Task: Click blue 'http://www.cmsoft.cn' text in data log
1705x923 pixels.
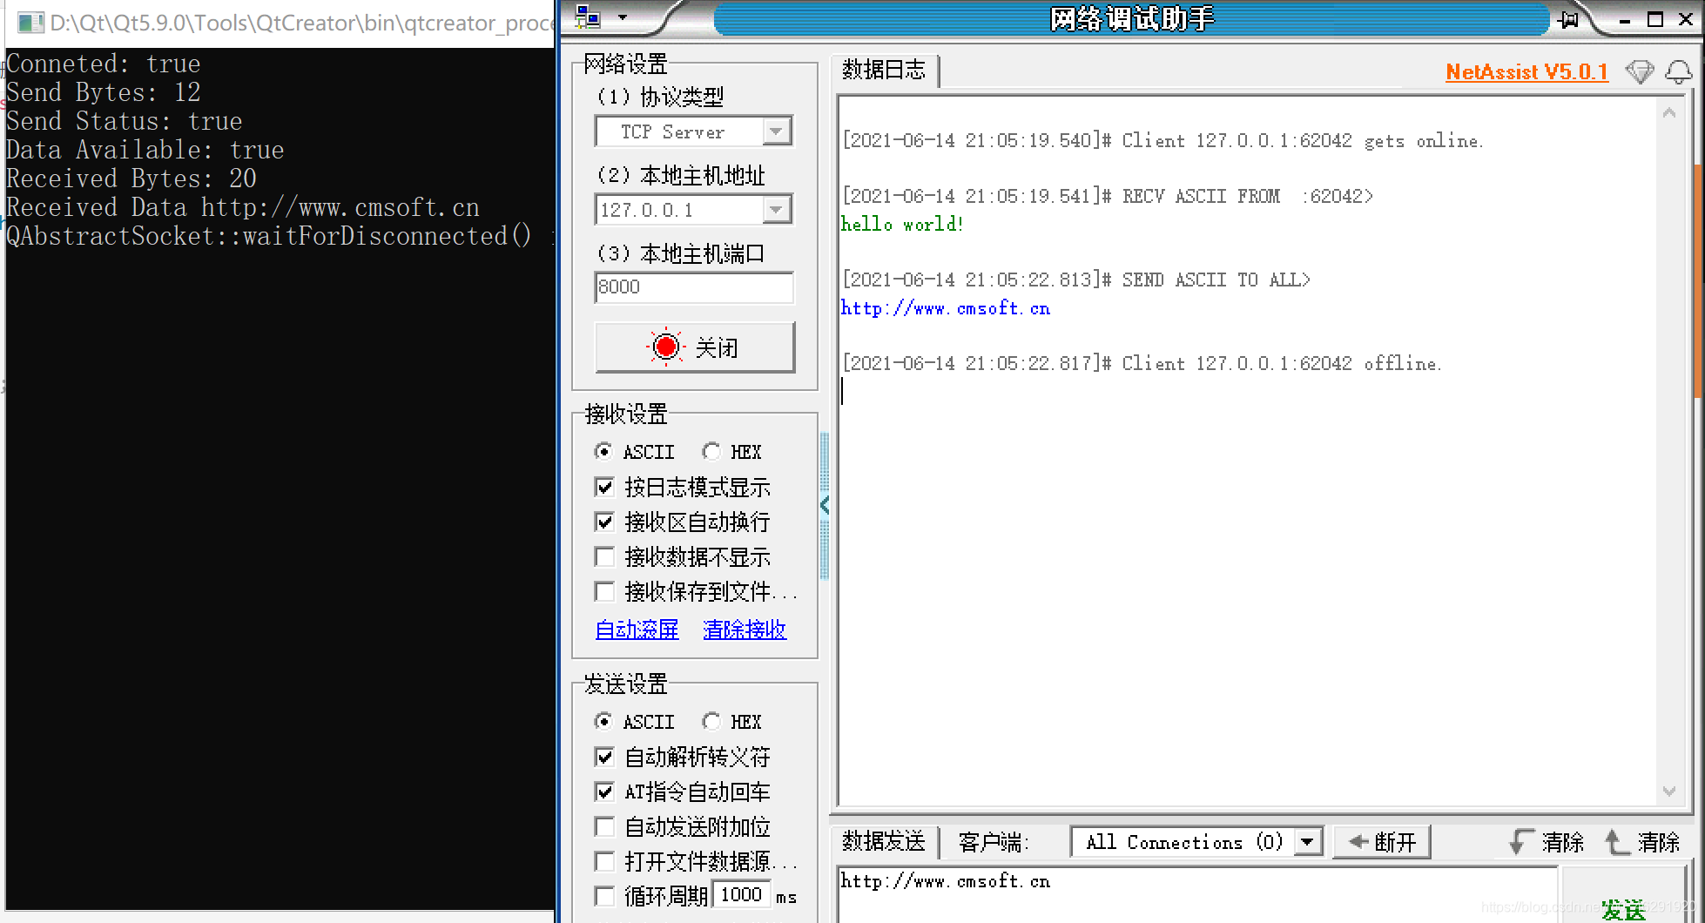Action: (x=946, y=308)
